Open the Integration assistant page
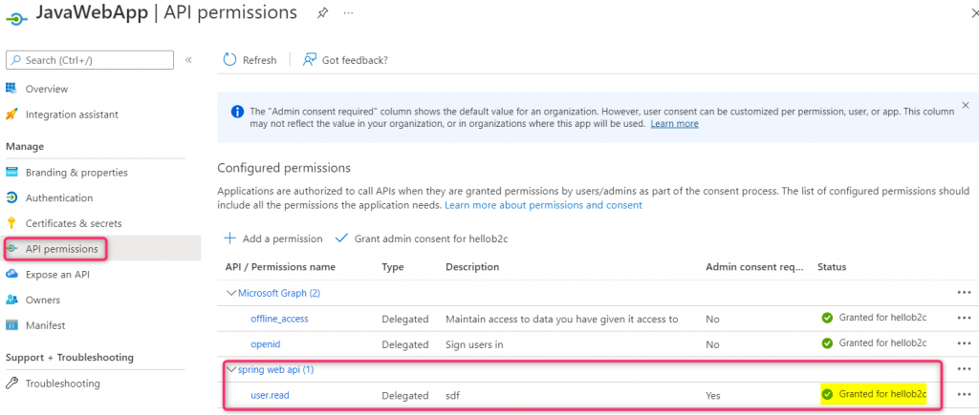The image size is (979, 415). click(x=72, y=114)
